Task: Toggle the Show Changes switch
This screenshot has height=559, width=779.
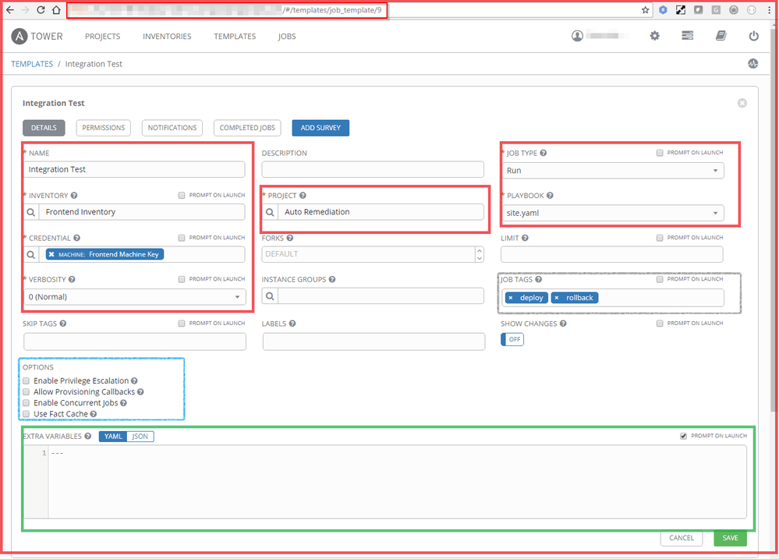Action: pos(512,339)
